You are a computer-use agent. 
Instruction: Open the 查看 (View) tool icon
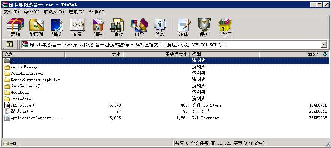pyautogui.click(x=77, y=27)
